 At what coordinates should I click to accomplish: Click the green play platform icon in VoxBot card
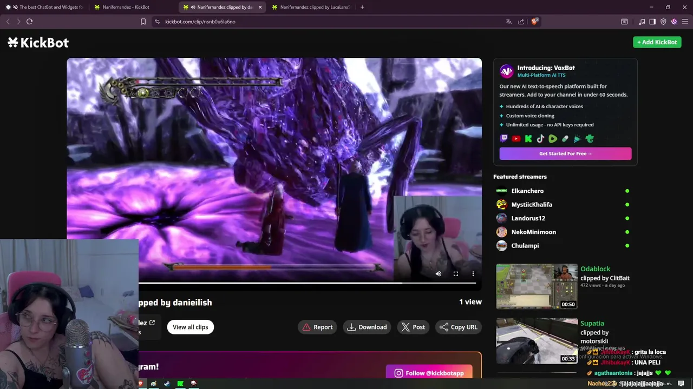[553, 139]
